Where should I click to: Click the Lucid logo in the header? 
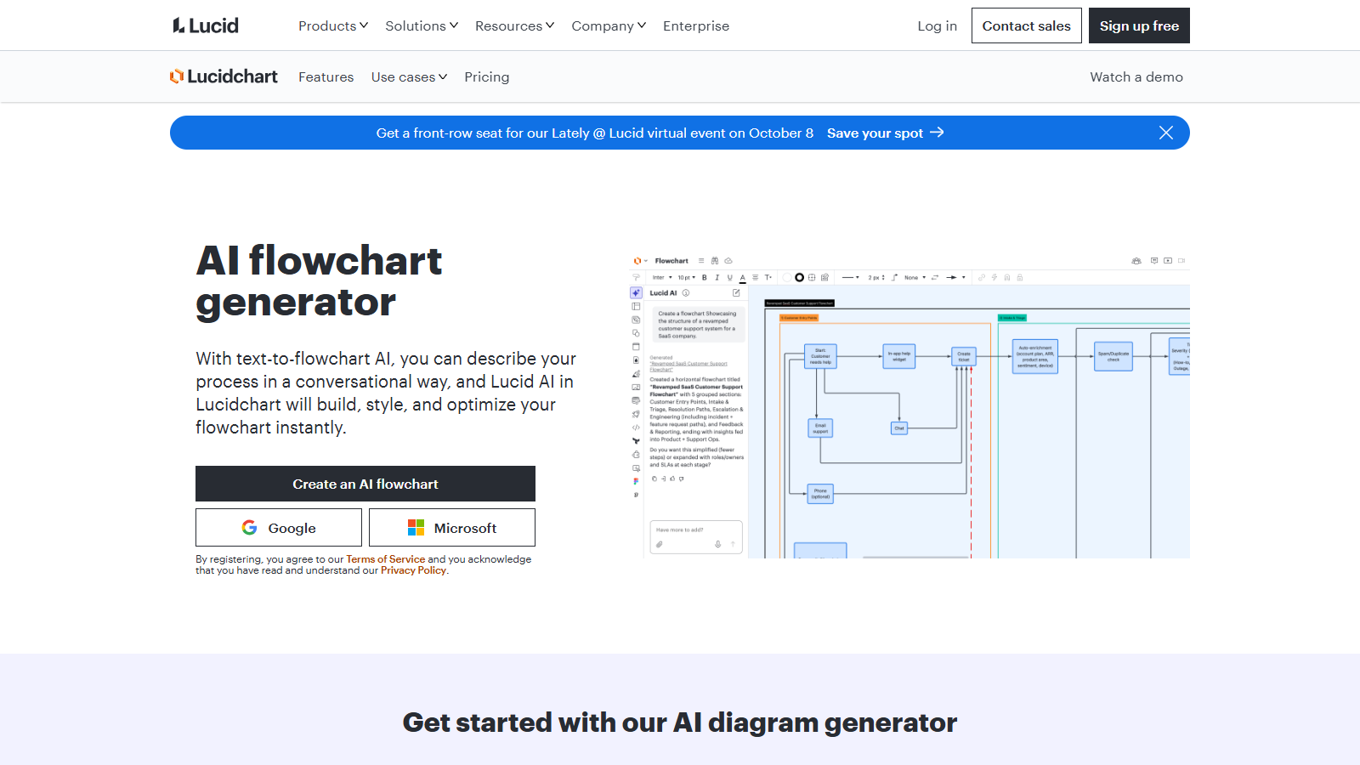206,25
